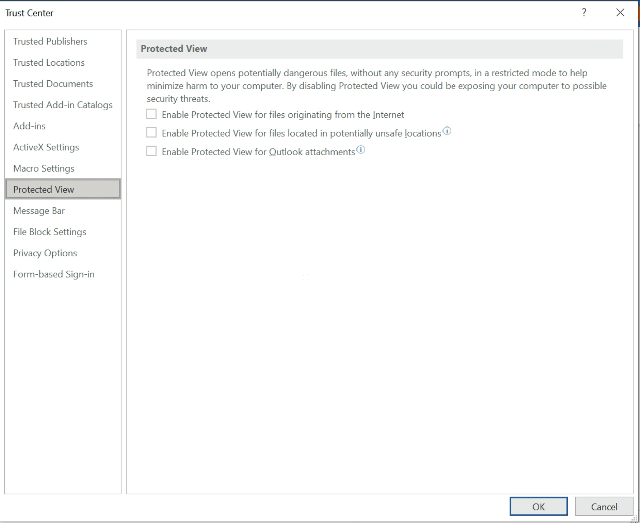The image size is (640, 523).
Task: Open Trusted Publishers section
Action: (63, 41)
